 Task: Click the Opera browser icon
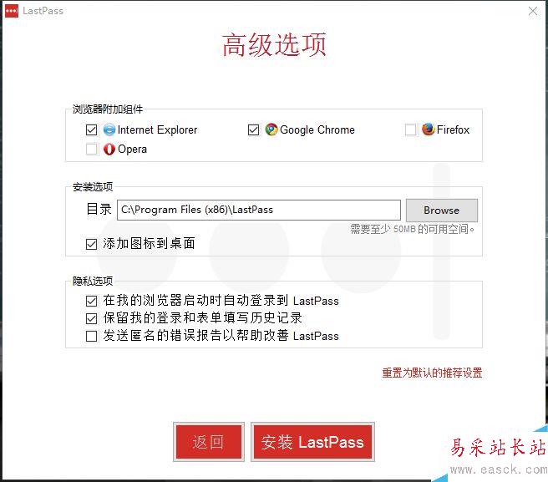point(109,150)
